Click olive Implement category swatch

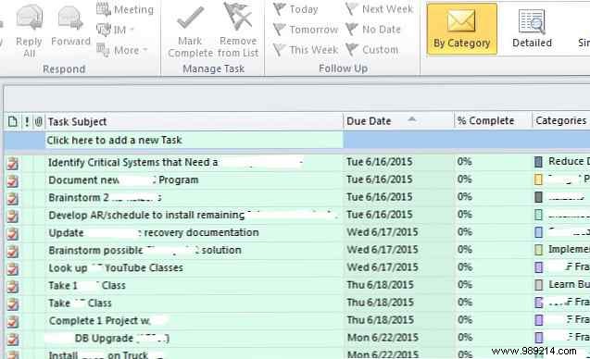click(x=538, y=250)
